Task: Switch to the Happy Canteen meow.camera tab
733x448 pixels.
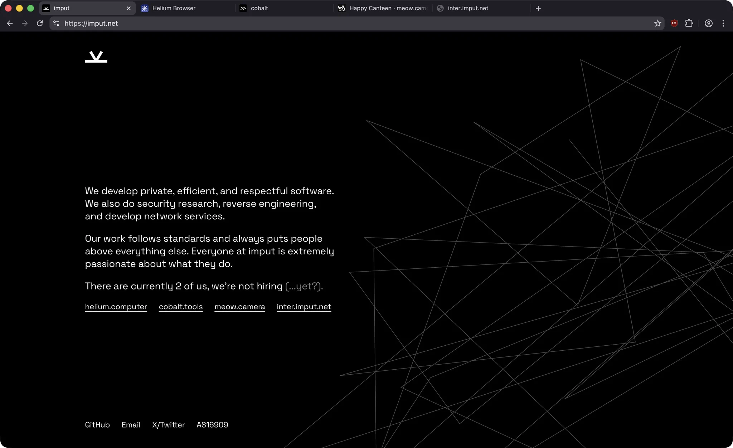Action: pos(383,8)
